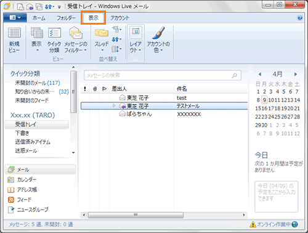Open 知り合いからの未… (32) quick view
The image size is (308, 233).
pyautogui.click(x=42, y=92)
